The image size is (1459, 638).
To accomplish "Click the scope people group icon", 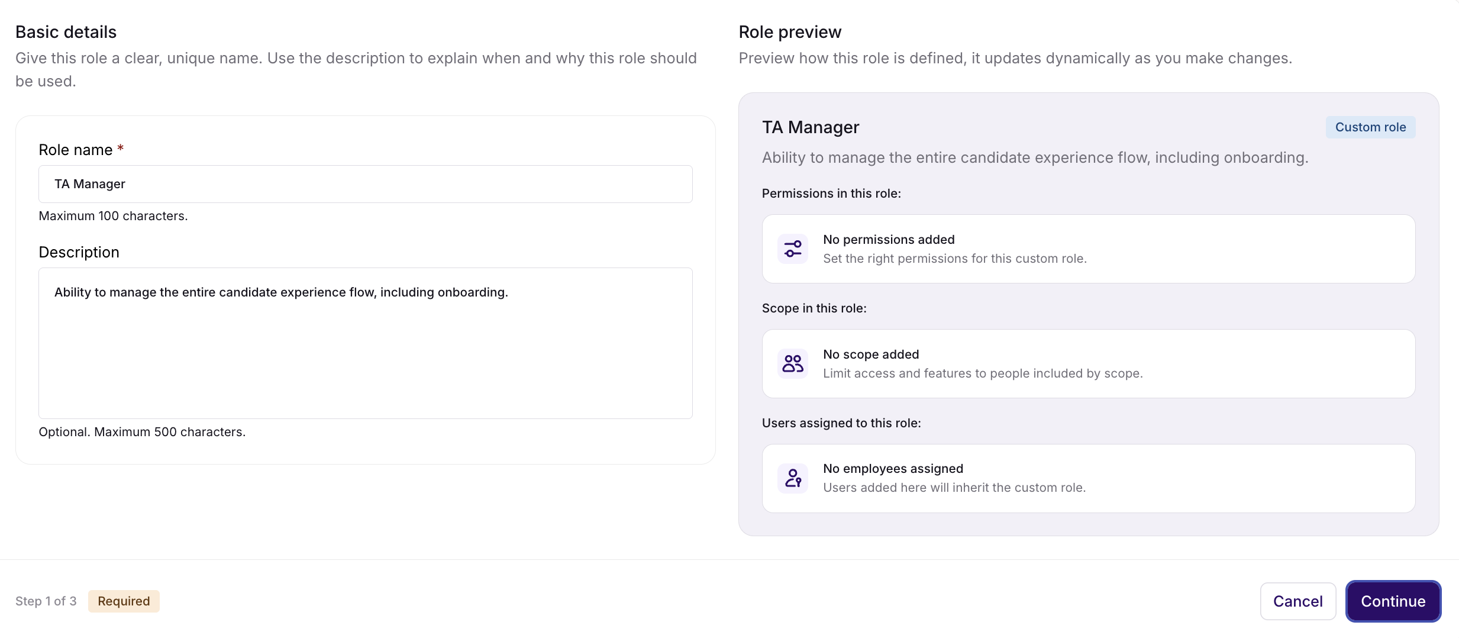I will click(793, 363).
